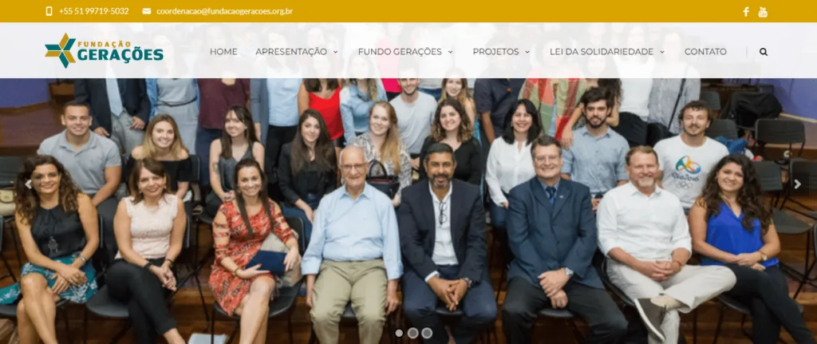Advance to next slide arrow
The height and width of the screenshot is (344, 817).
pos(797,184)
